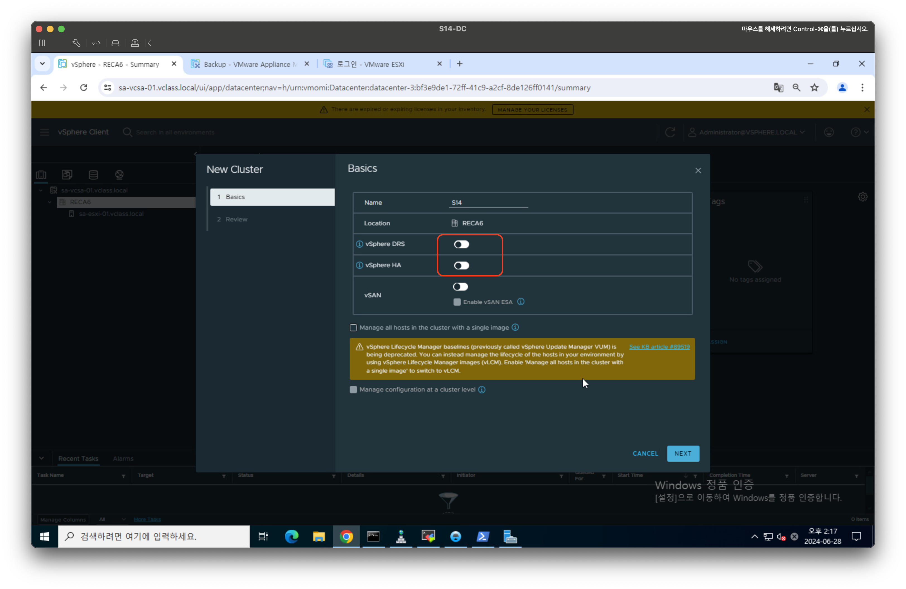
Task: Click info icon beside cluster level configuration
Action: 481,389
